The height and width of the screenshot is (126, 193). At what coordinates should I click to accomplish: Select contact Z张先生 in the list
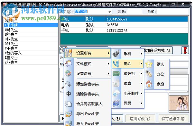coord(31,62)
